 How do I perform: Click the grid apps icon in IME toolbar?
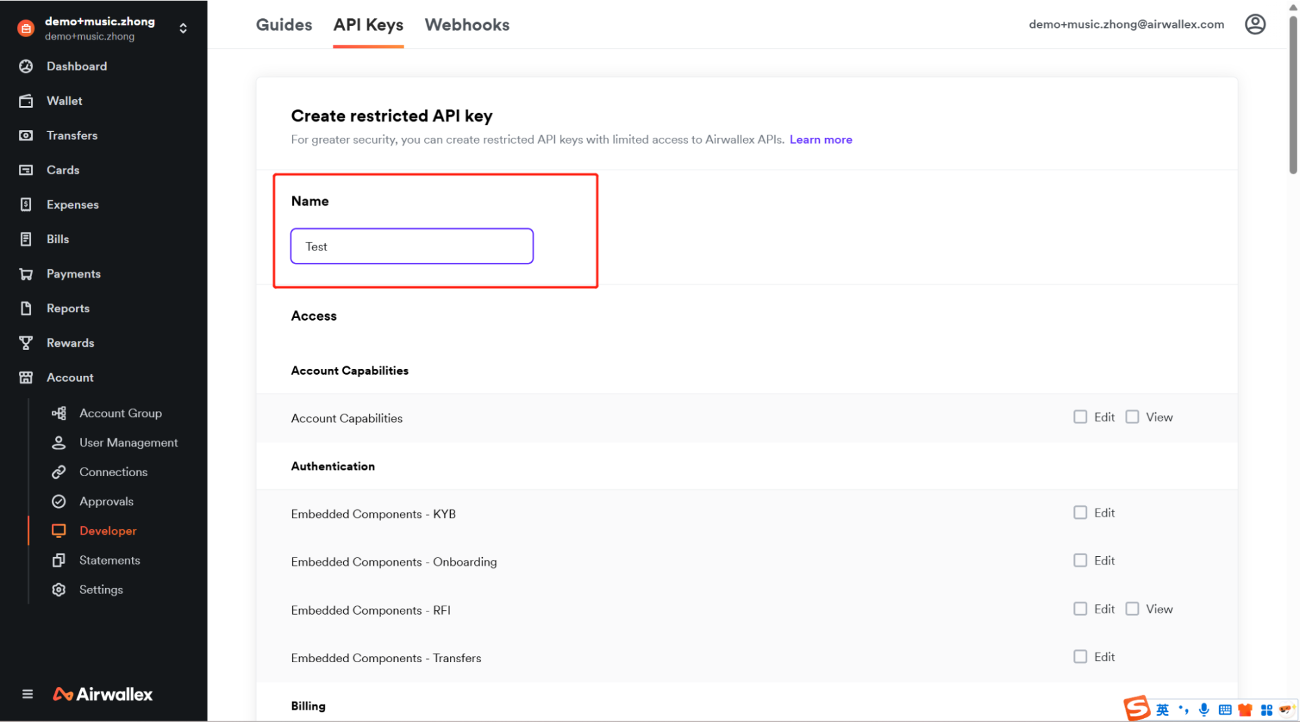[1266, 710]
